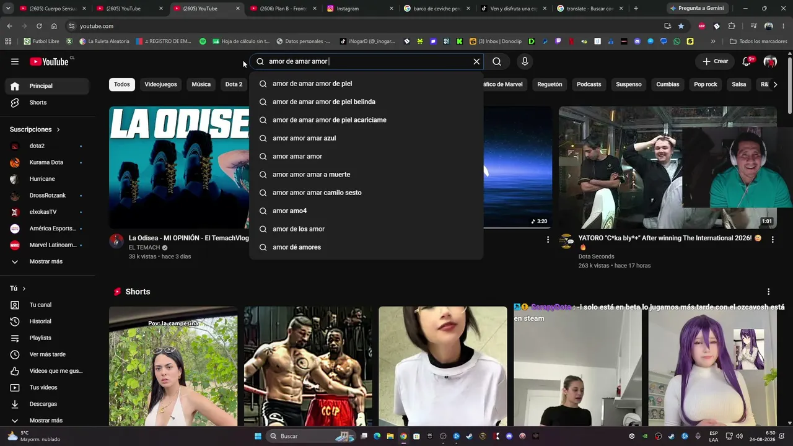Open the Hurricane subscription channel
The width and height of the screenshot is (793, 446).
coord(47,179)
